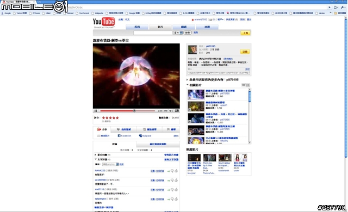Select the 檢舉 flag tab
Viewport: 348px width, 212px height.
coord(171,129)
